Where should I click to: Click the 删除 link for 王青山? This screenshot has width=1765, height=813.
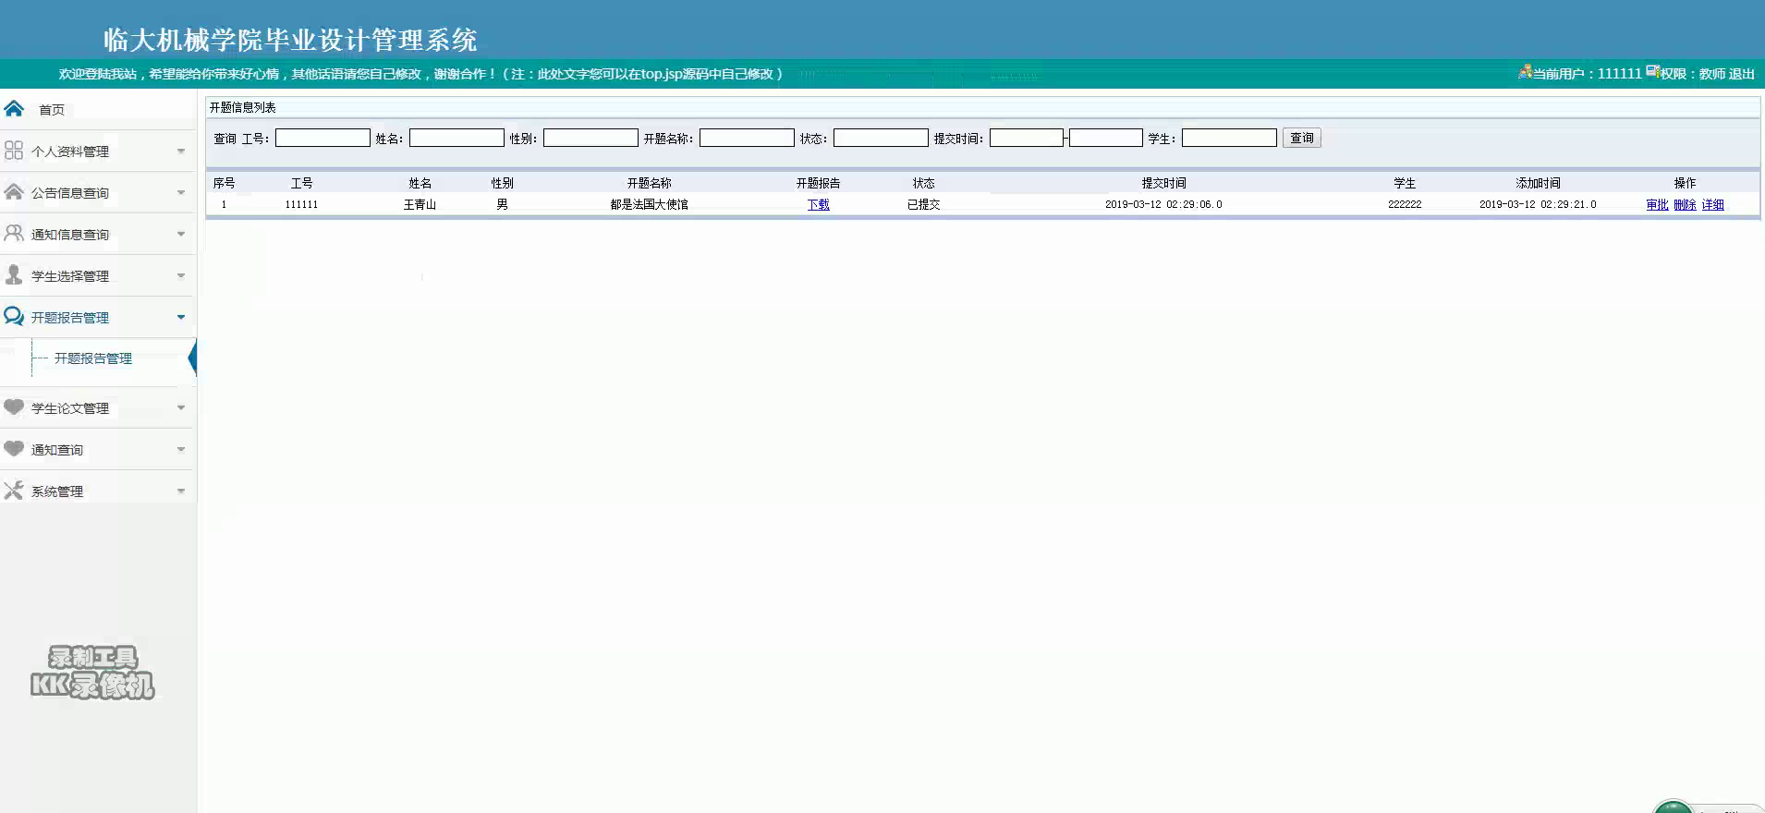tap(1685, 204)
